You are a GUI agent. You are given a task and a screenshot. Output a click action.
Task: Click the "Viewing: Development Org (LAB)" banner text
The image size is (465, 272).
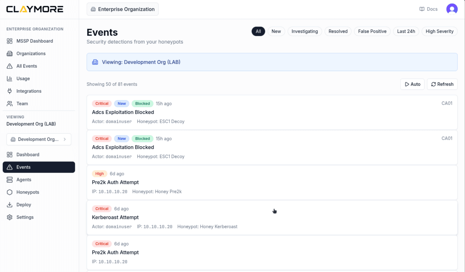coord(141,62)
